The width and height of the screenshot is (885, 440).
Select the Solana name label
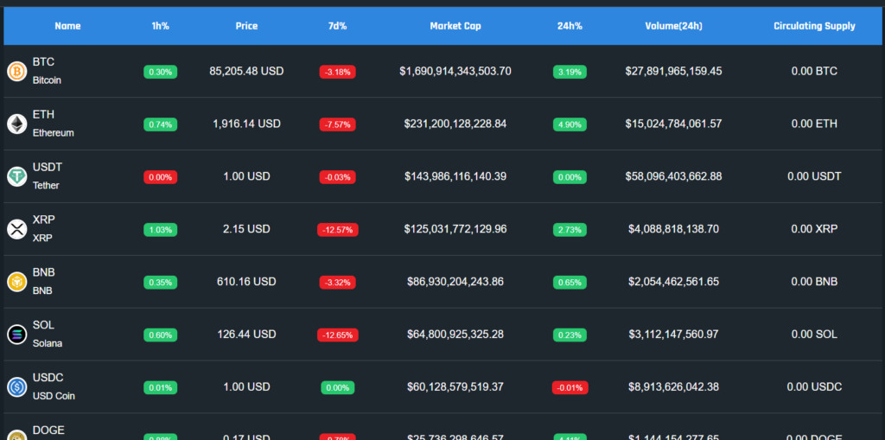(x=48, y=343)
